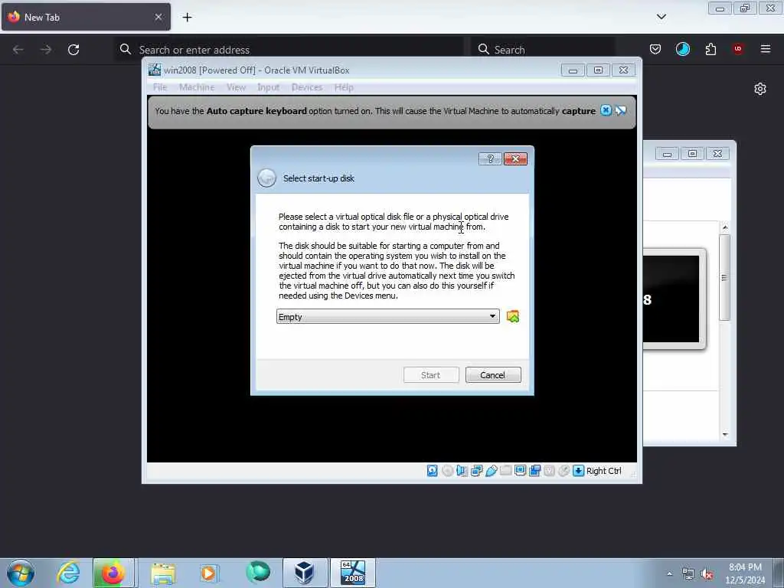Reload the Firefox page
784x588 pixels.
(x=73, y=50)
